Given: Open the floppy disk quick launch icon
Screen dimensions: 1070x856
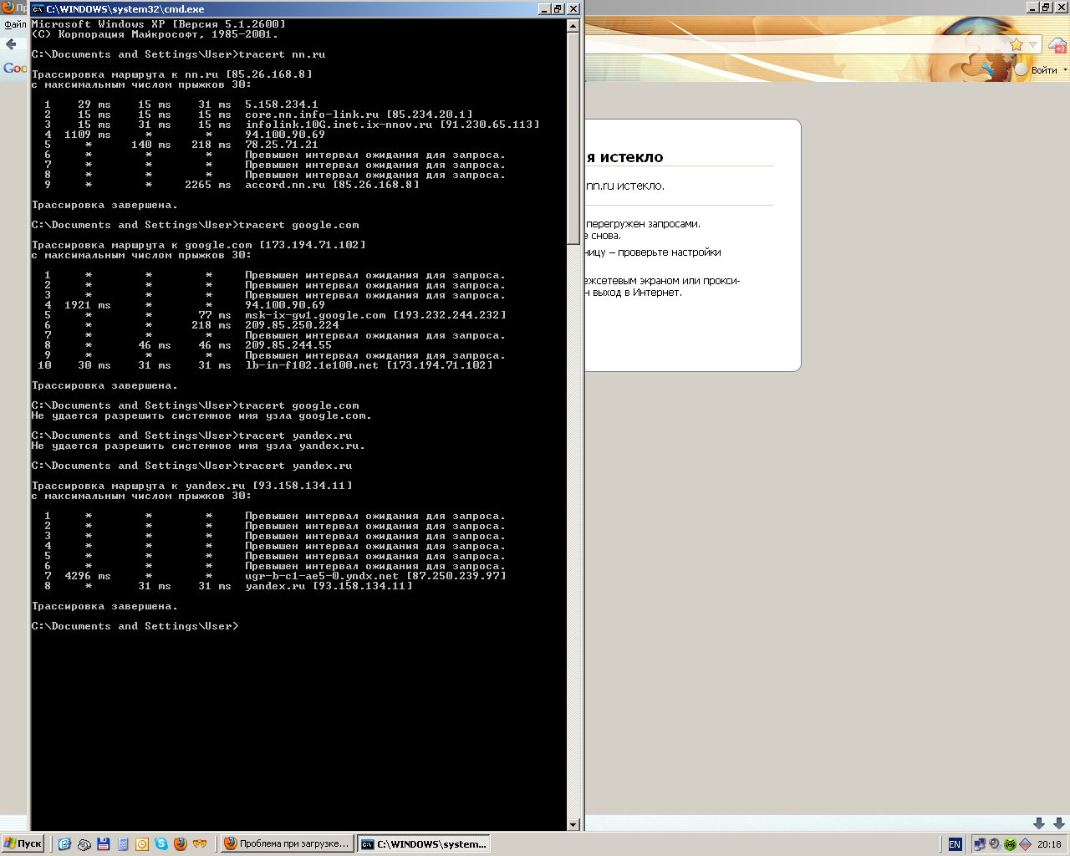Looking at the screenshot, I should [104, 844].
